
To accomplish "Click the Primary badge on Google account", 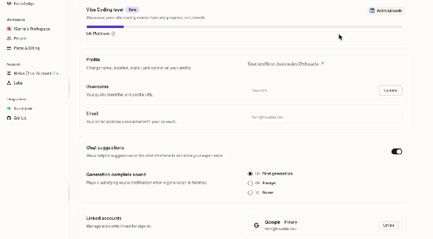I will pyautogui.click(x=290, y=222).
